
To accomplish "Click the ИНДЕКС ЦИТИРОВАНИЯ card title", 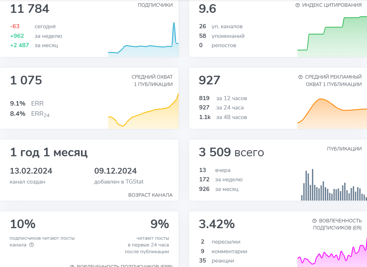I will point(332,5).
